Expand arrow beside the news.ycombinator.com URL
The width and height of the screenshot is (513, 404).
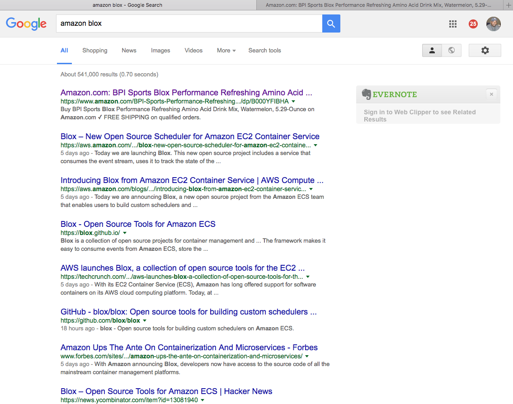click(202, 400)
